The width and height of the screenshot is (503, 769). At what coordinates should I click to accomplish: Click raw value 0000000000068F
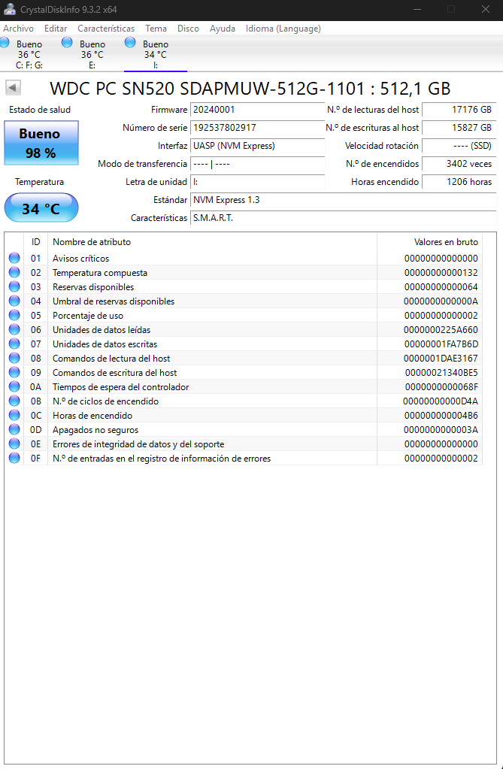(x=441, y=387)
